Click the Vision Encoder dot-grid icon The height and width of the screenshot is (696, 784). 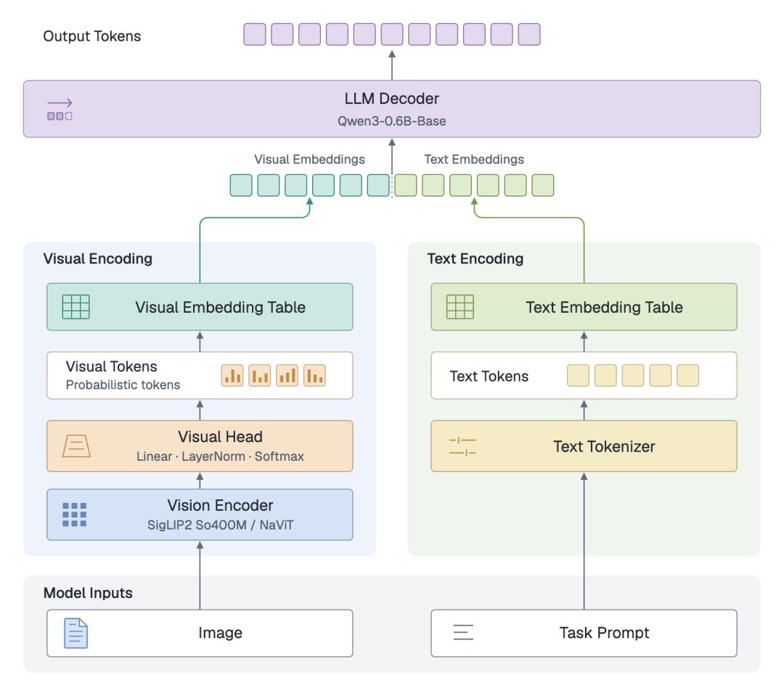pos(75,515)
